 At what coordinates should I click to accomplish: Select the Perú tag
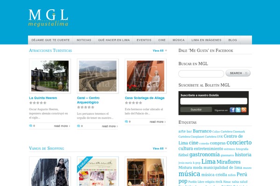[x=242, y=174]
